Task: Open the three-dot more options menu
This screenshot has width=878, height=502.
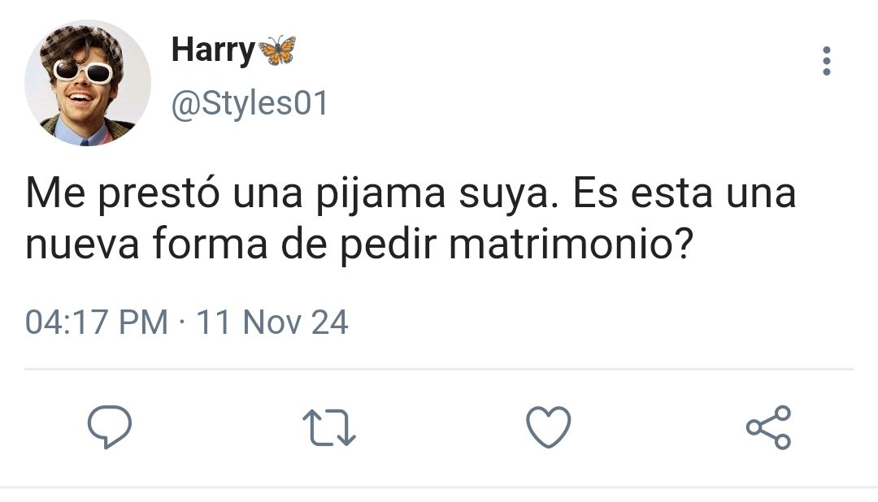Action: [827, 61]
